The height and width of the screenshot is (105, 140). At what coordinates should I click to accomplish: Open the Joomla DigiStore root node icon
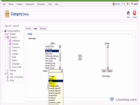point(6,31)
